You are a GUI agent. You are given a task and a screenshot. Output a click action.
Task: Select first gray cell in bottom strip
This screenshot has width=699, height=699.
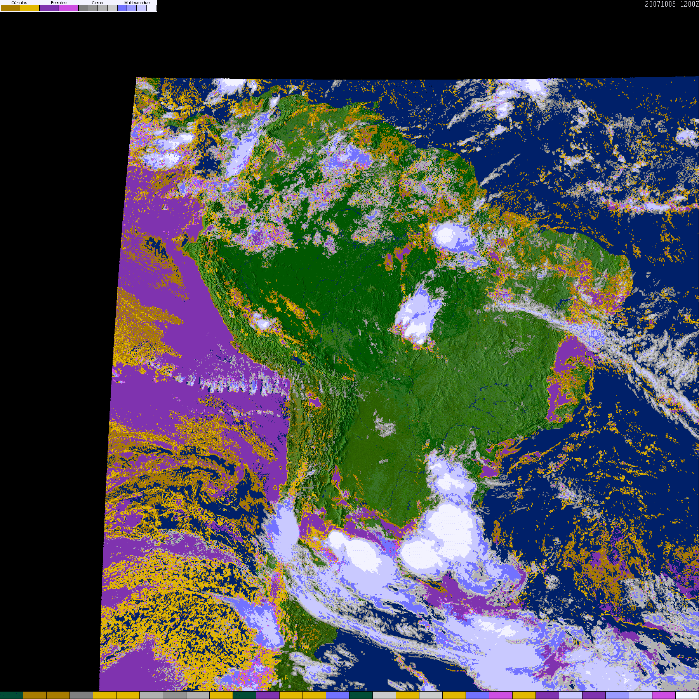pos(81,695)
